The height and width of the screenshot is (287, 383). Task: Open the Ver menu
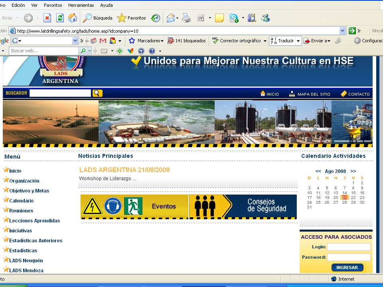pos(34,5)
